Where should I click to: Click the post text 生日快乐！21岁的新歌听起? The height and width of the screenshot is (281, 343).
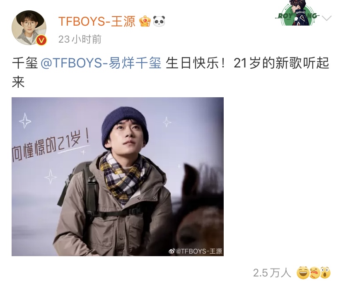click(x=247, y=63)
